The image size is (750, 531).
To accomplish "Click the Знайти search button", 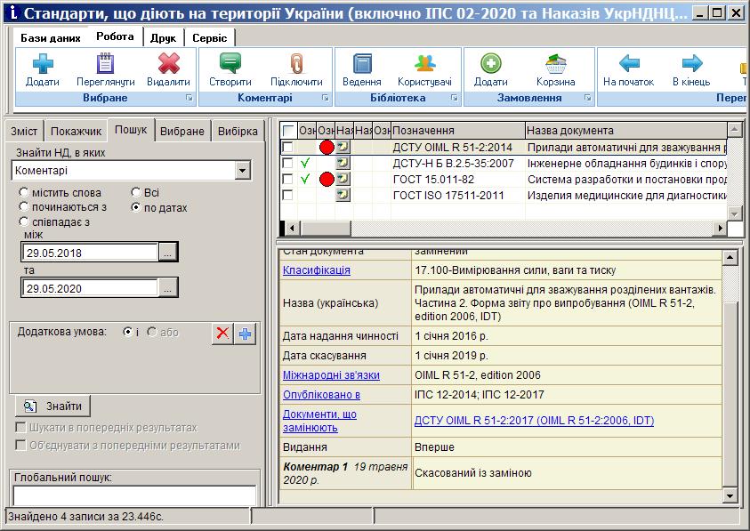I will [53, 406].
